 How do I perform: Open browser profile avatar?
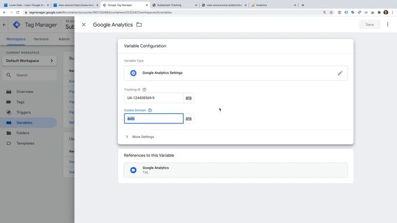coord(386,12)
